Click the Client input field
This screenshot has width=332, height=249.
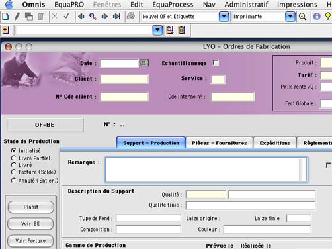point(124,79)
